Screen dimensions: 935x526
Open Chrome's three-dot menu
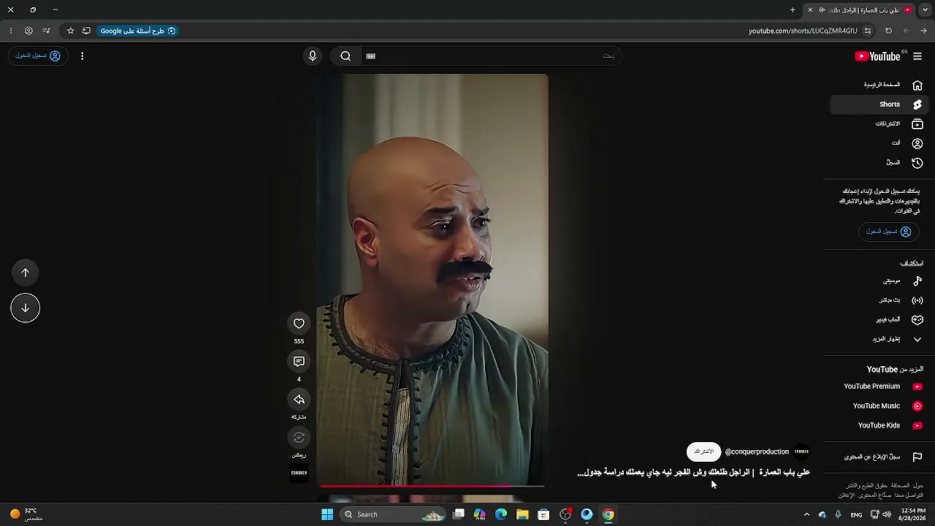11,31
